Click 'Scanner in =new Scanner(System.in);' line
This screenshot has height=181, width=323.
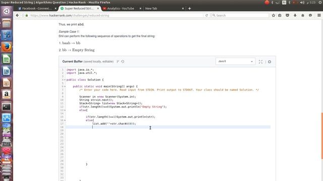click(x=107, y=97)
